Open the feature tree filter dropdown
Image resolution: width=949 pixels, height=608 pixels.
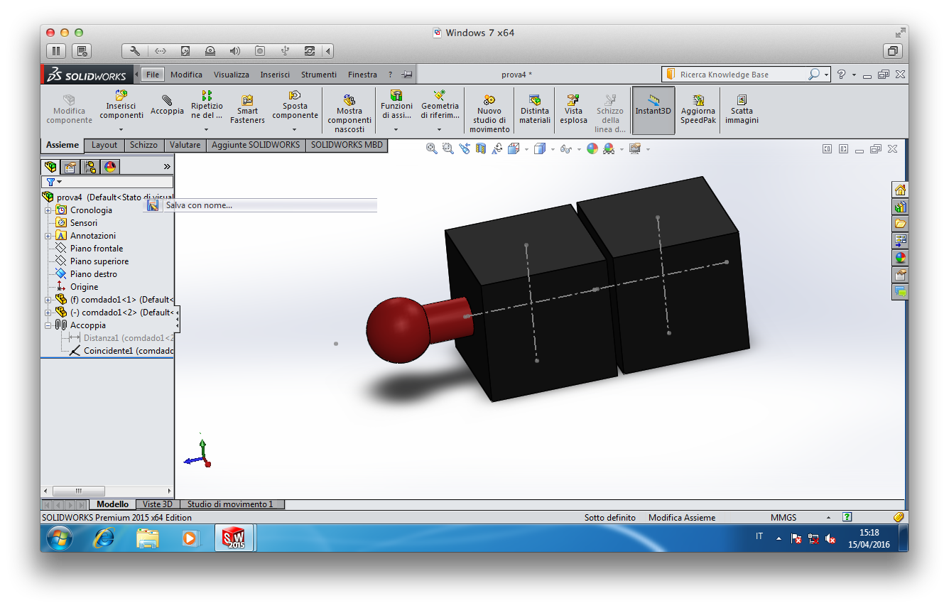[x=54, y=183]
